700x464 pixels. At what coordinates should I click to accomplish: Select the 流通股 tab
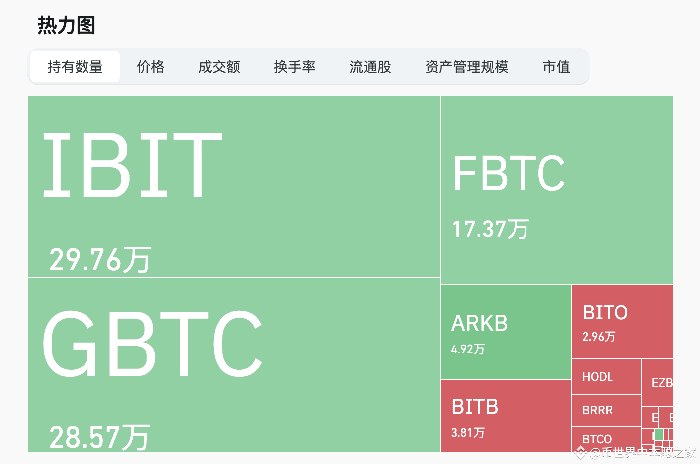click(x=370, y=67)
